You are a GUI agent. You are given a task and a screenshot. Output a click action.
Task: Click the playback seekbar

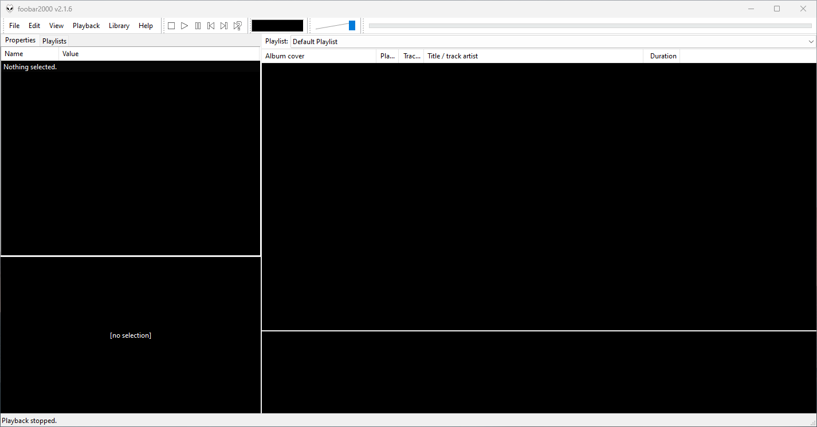(x=590, y=25)
